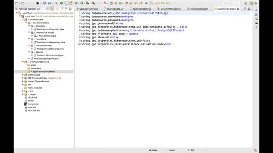Click the Open Type toolbar icon
This screenshot has height=153, width=273.
[x=126, y=3]
